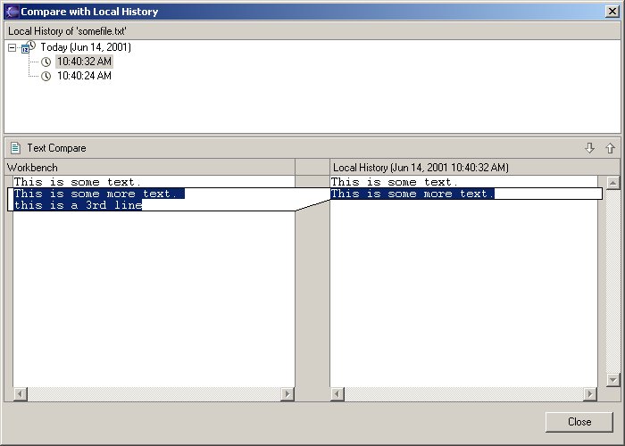Viewport: 625px width, 446px height.
Task: Click 'This is some more text.' in Local History
Action: coord(412,194)
